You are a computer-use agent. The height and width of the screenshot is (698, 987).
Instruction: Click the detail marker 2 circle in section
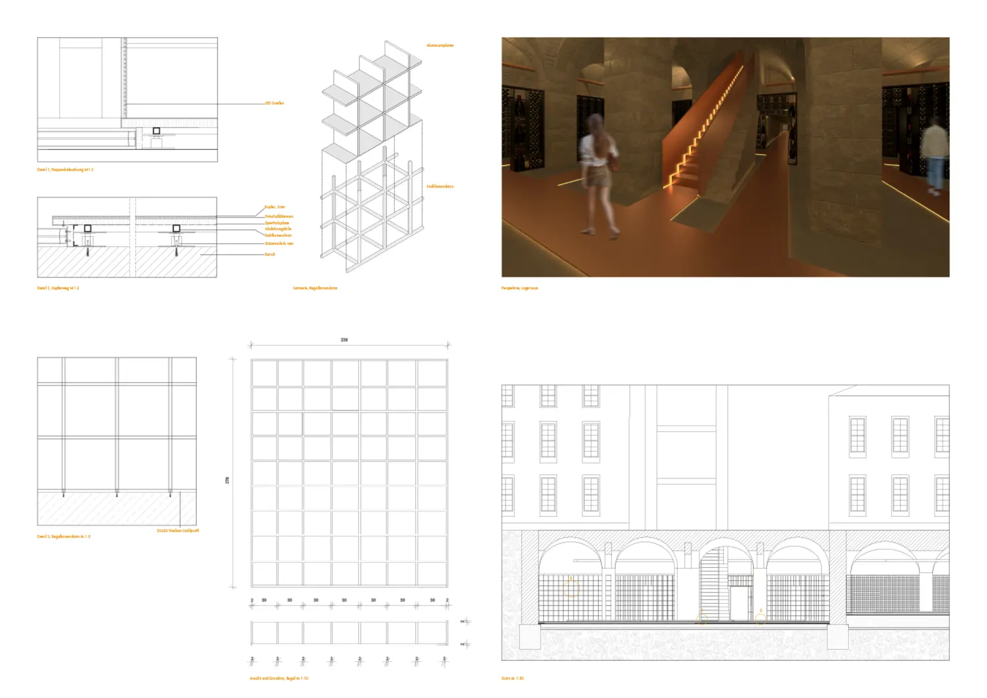[x=761, y=617]
